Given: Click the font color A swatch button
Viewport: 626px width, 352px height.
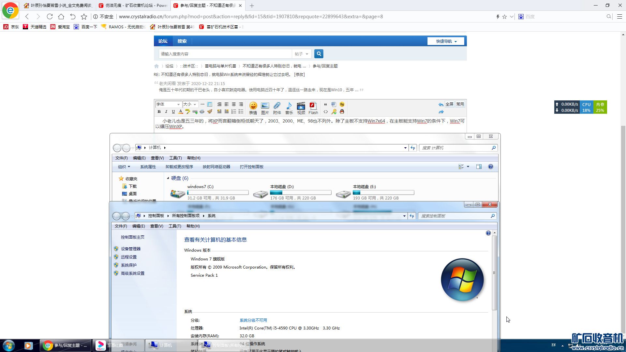Looking at the screenshot, I should [181, 112].
